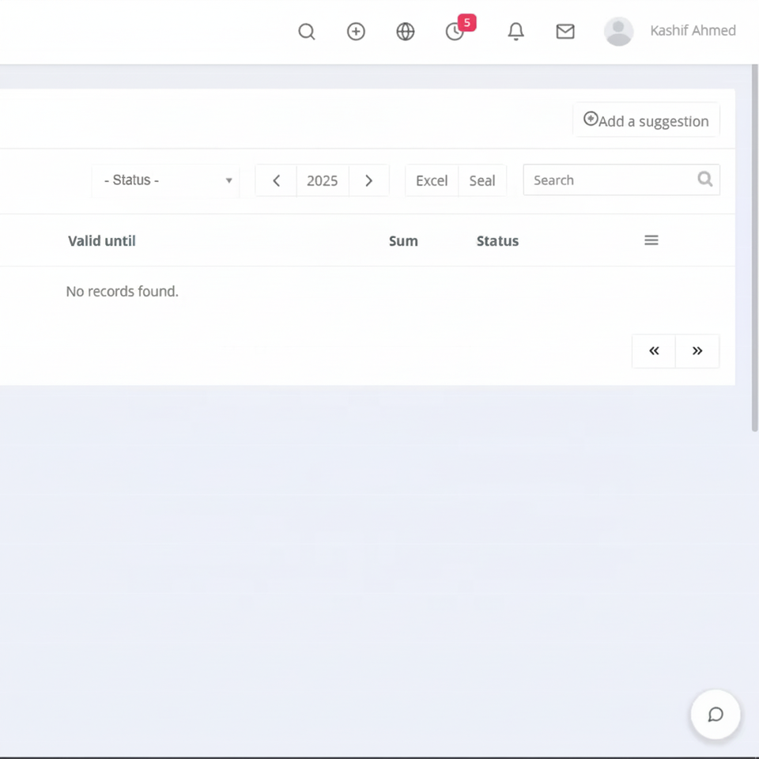Click the user avatar picture
759x759 pixels.
[618, 32]
